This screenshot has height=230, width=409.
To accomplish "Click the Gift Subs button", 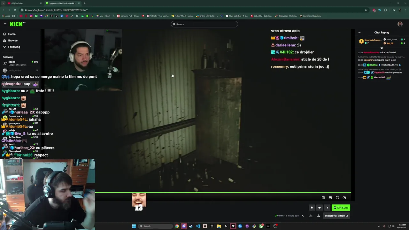I will [341, 208].
